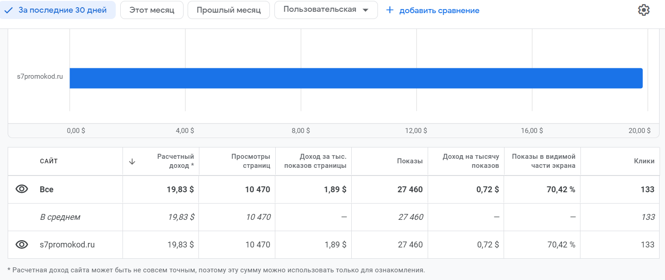Sort by the Показы column header
Image resolution: width=665 pixels, height=280 pixels.
pos(410,161)
